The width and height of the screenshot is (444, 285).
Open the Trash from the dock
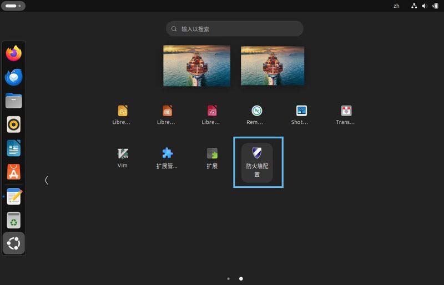[14, 221]
